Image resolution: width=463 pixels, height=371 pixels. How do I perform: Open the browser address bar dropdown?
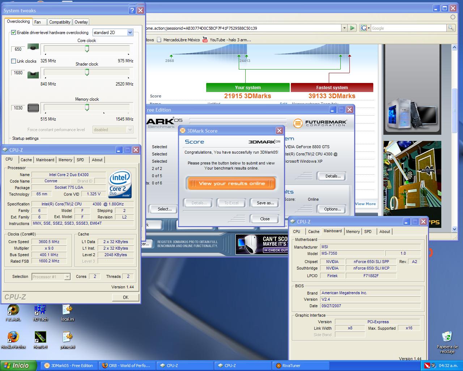pos(344,28)
